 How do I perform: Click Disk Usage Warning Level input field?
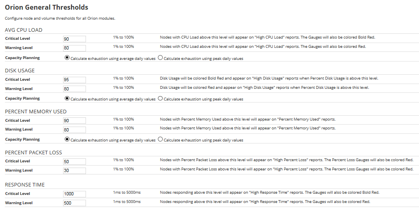click(75, 89)
